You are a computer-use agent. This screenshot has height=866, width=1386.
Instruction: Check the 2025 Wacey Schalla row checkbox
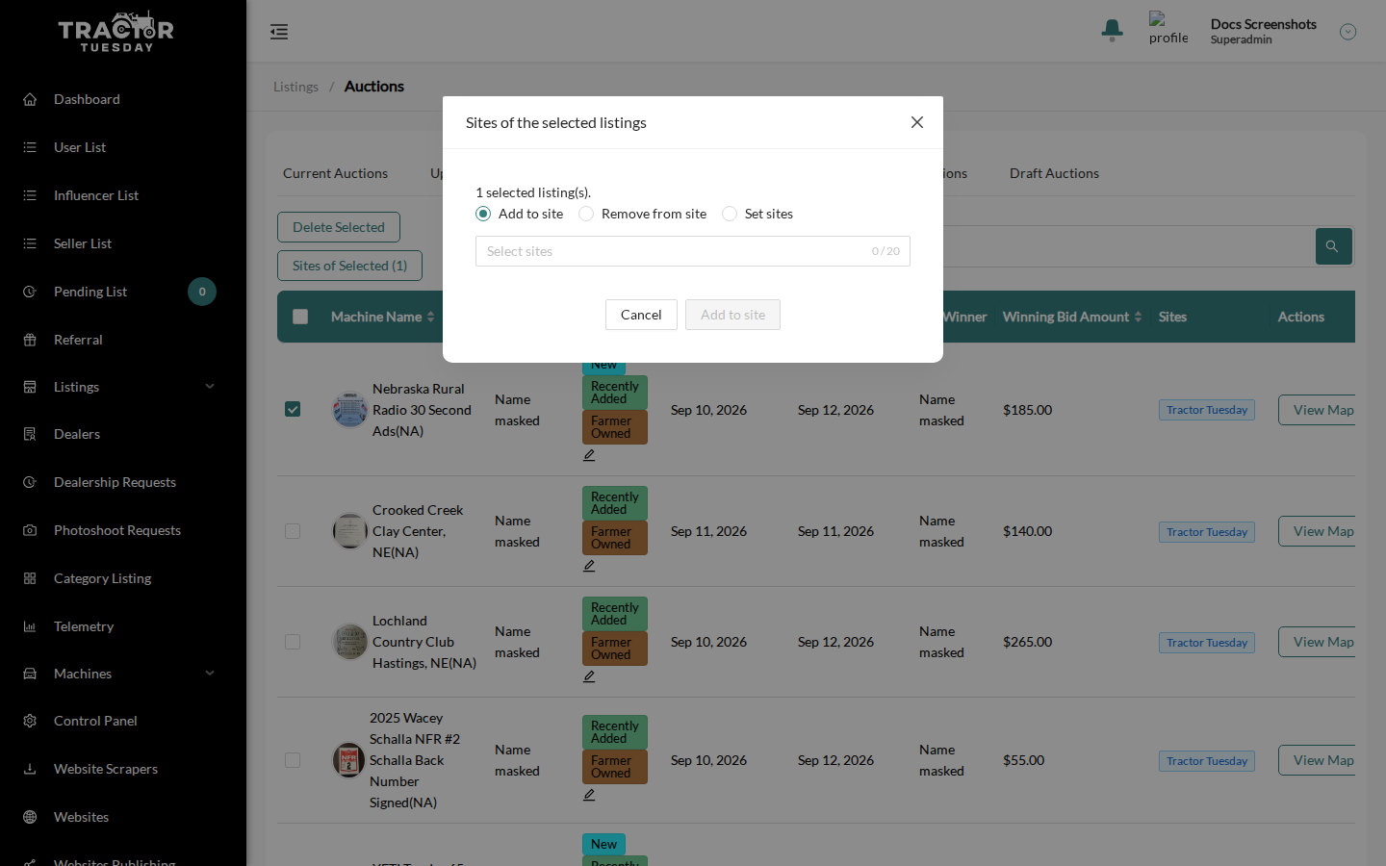tap(293, 760)
